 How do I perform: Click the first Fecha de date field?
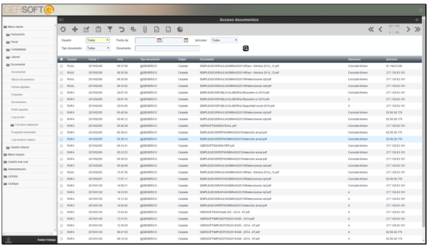(146, 40)
